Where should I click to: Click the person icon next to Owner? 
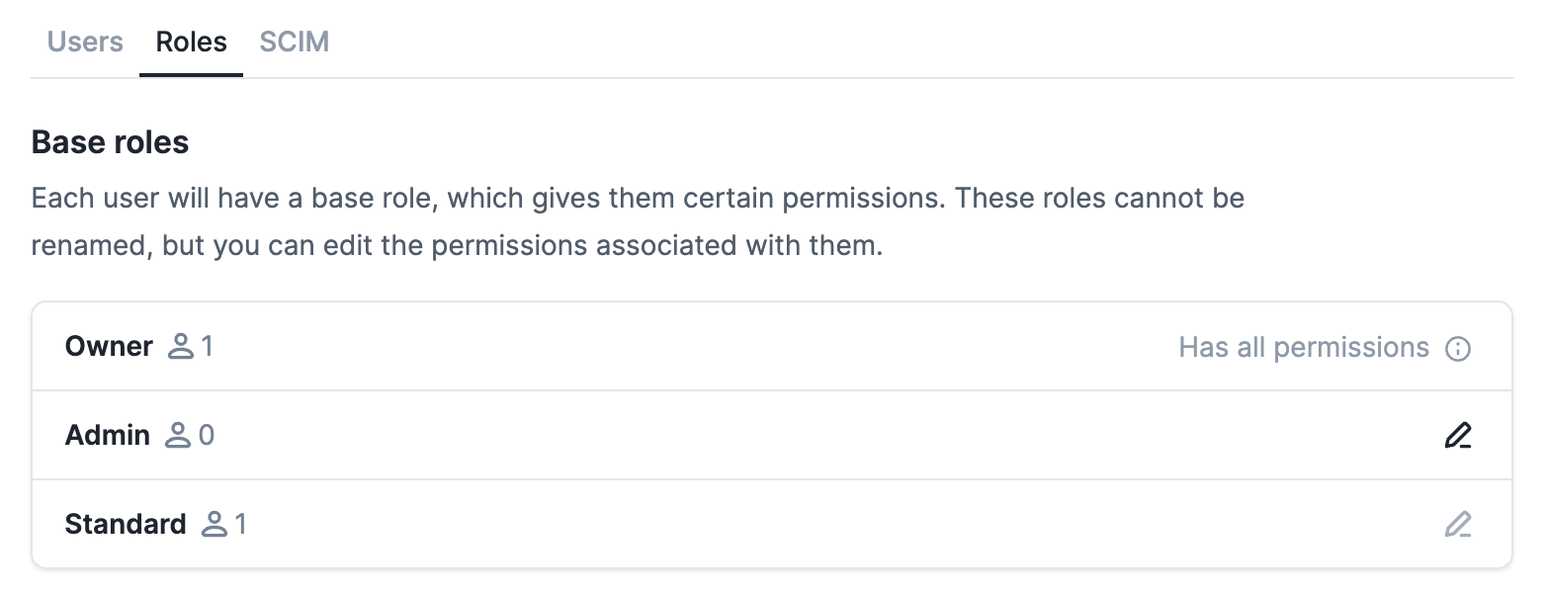click(x=181, y=347)
